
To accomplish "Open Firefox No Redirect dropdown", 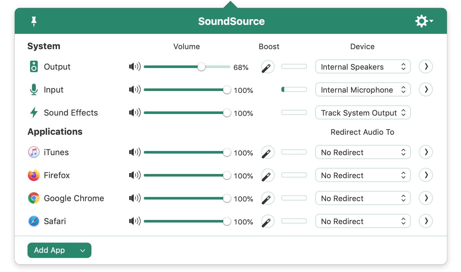I will click(x=363, y=175).
